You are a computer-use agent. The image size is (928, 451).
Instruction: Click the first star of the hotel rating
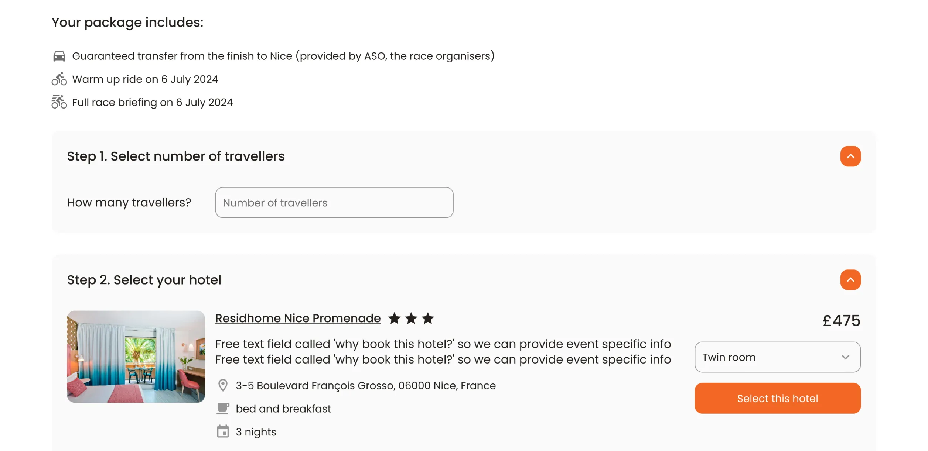(394, 318)
